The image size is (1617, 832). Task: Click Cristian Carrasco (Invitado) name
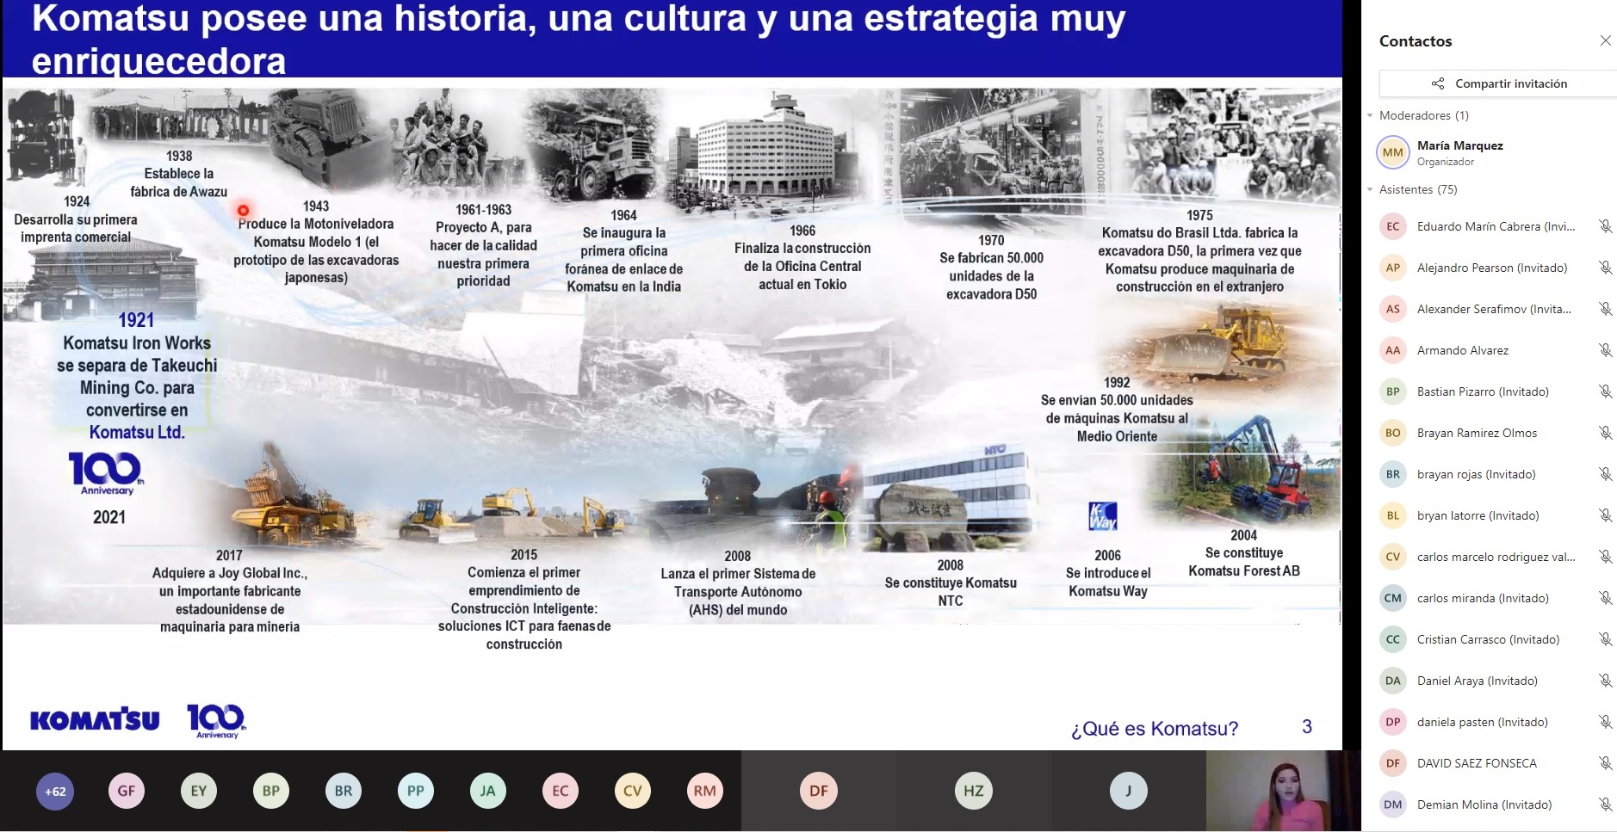(1488, 639)
